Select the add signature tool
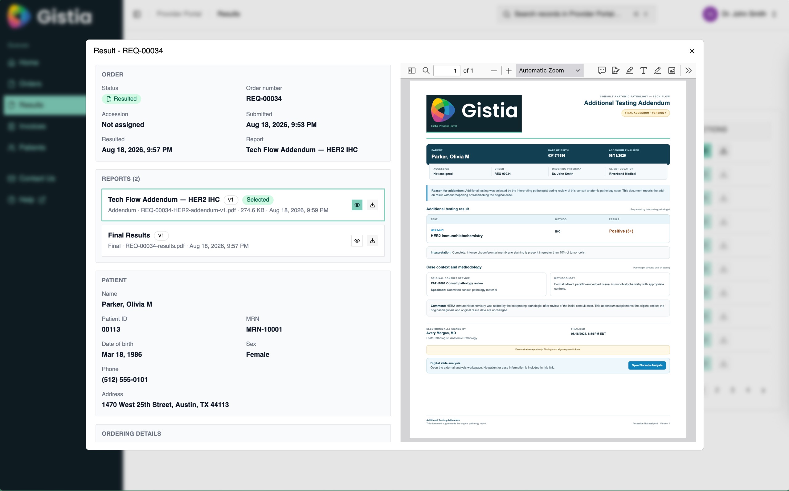The image size is (789, 491). 615,70
